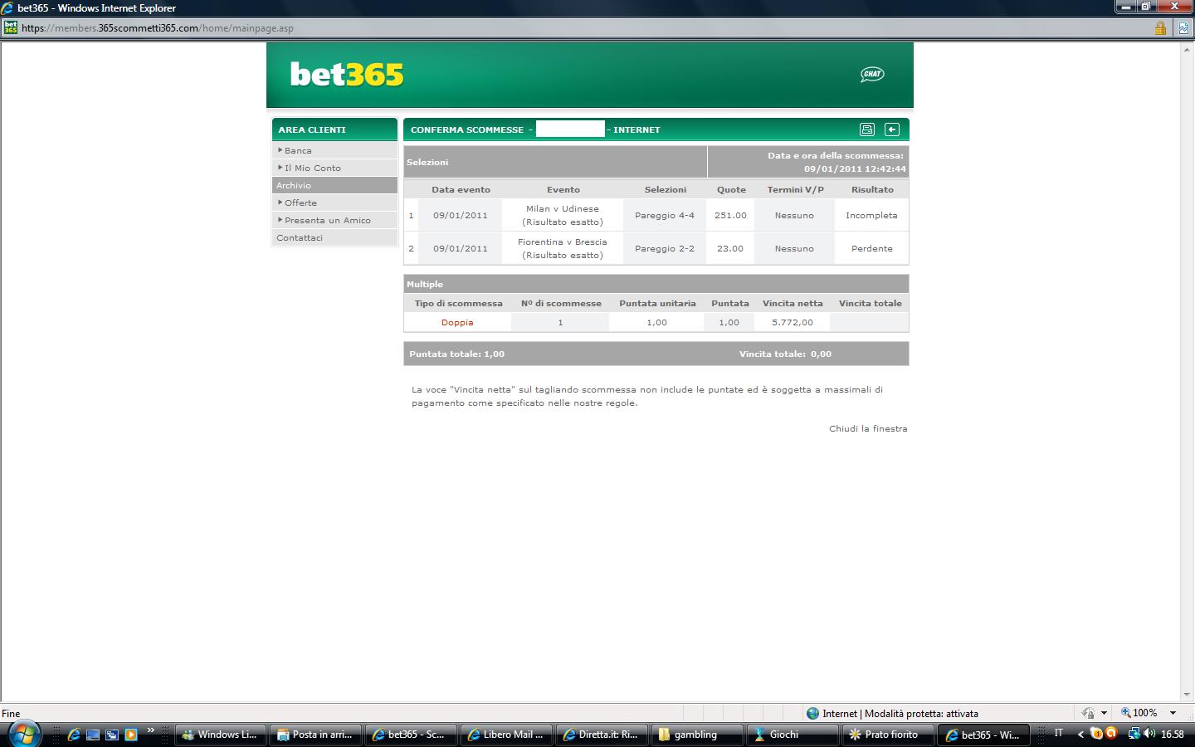This screenshot has height=747, width=1195.
Task: Click the Selezioni section header
Action: coord(555,162)
